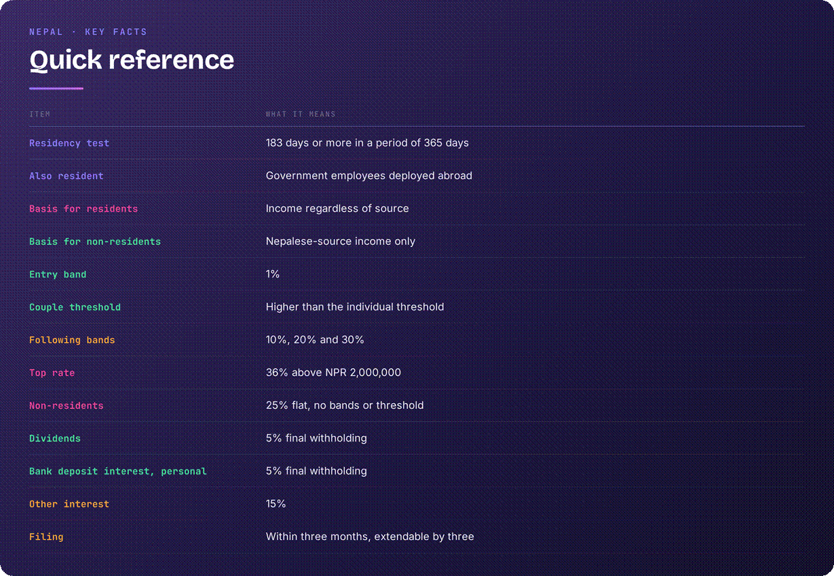Click the Dividends row label
Viewport: 834px width, 576px height.
55,438
